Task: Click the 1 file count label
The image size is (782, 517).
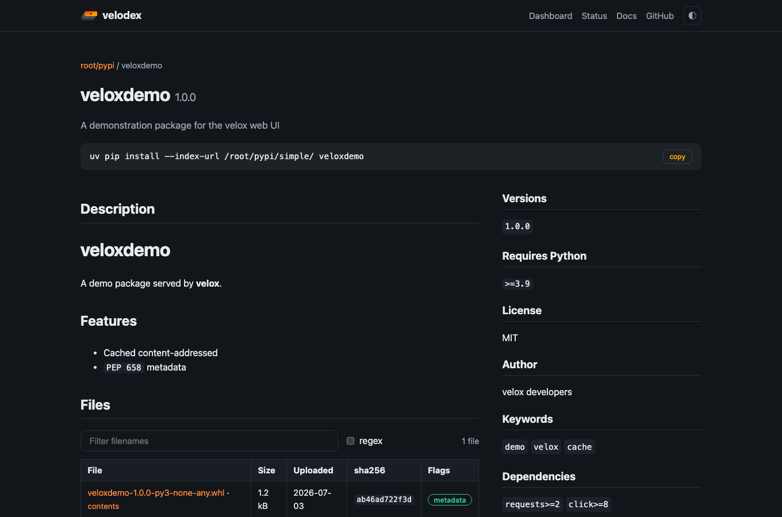Action: tap(470, 441)
